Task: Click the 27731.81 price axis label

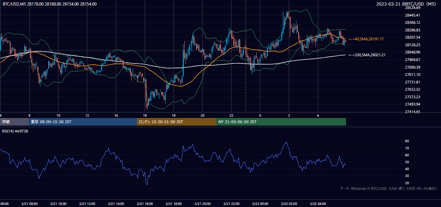Action: tap(412, 82)
